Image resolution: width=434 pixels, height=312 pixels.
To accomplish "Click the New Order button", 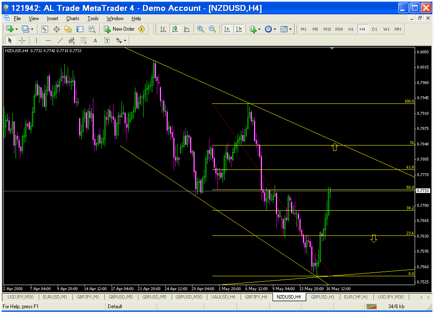I will tap(119, 29).
